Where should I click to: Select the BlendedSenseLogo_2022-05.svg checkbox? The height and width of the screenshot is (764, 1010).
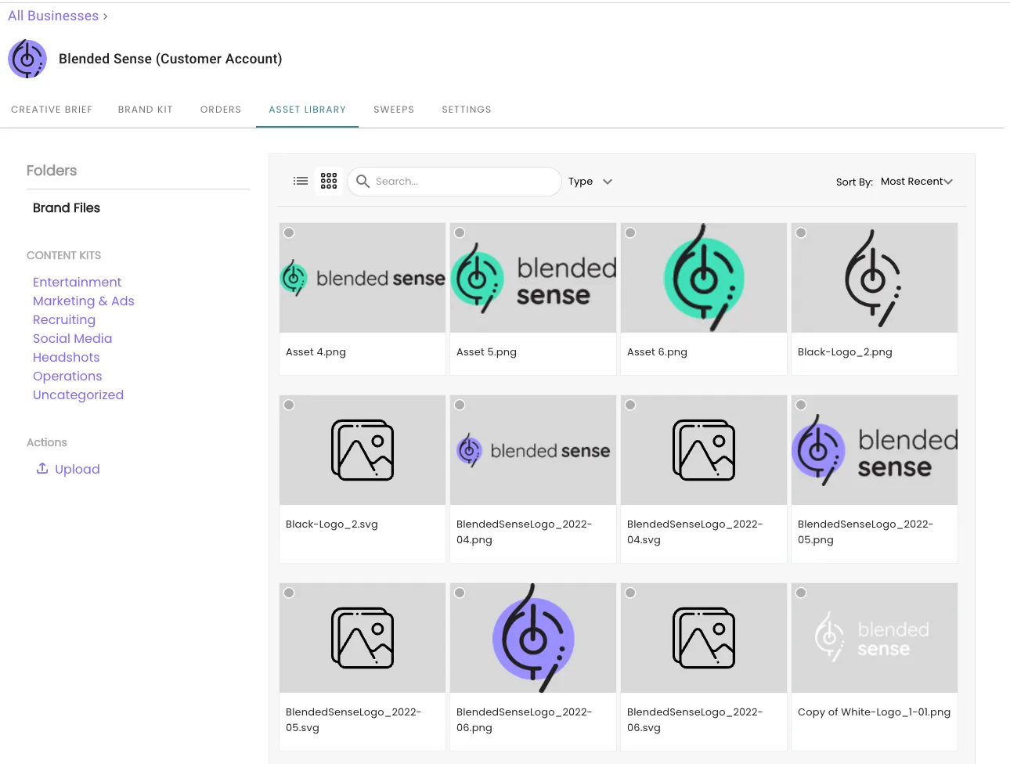click(289, 593)
